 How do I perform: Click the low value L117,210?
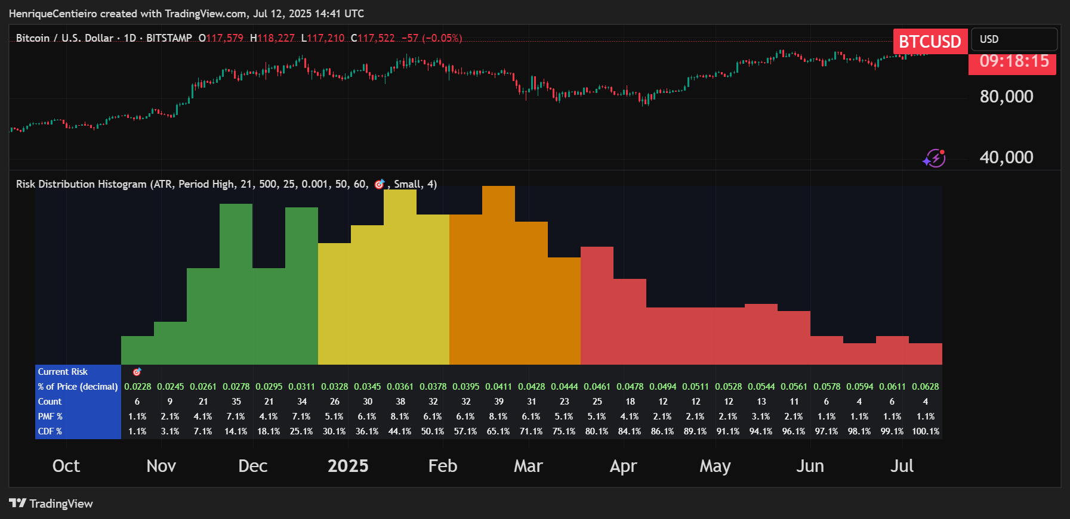[323, 38]
